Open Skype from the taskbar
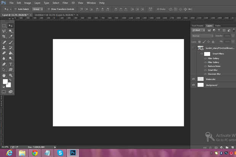Image resolution: width=236 pixels, height=157 pixels. pyautogui.click(x=60, y=153)
